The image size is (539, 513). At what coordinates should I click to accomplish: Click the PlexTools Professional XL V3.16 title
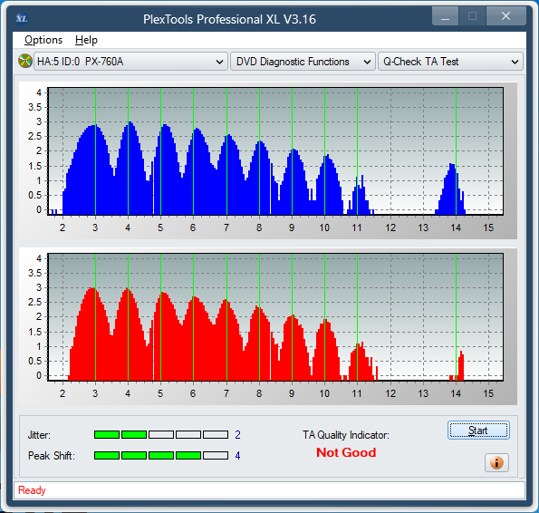(229, 19)
